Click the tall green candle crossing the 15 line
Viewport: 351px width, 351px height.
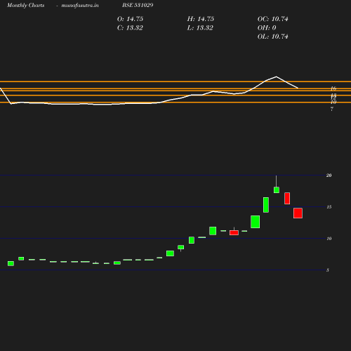pyautogui.click(x=266, y=205)
